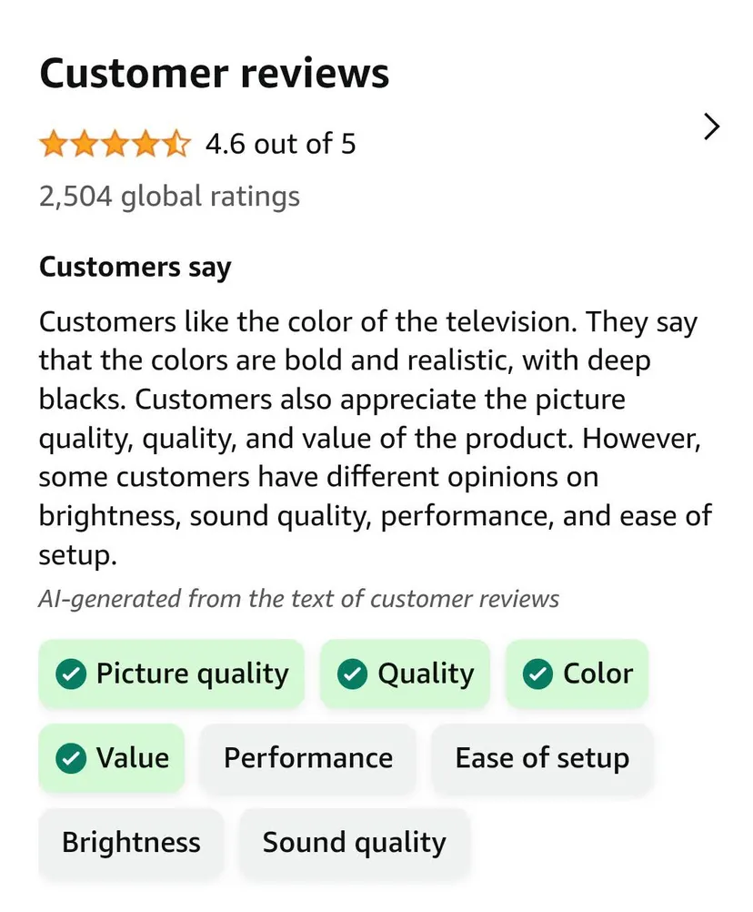The image size is (753, 912).
Task: Open the reviews page via right chevron arrow
Action: pos(712,127)
